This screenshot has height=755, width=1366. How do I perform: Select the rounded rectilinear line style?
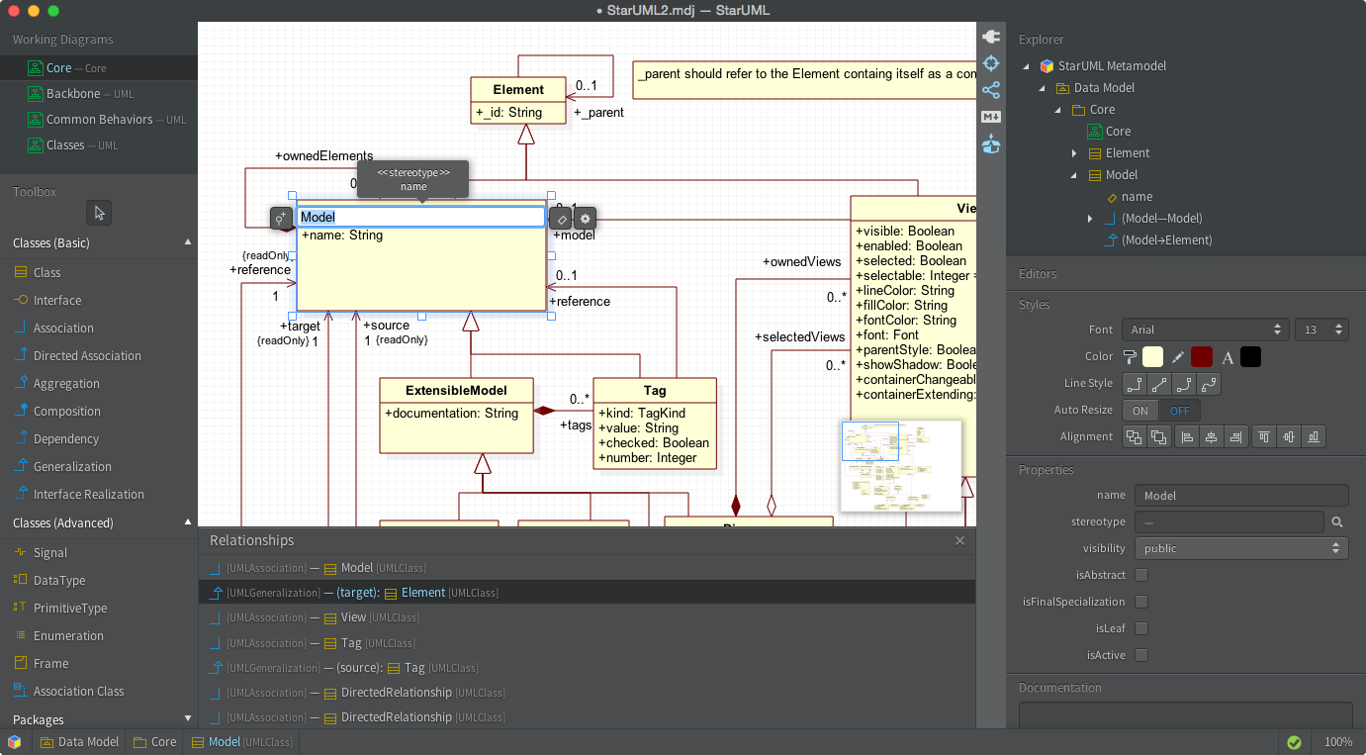[x=1184, y=384]
